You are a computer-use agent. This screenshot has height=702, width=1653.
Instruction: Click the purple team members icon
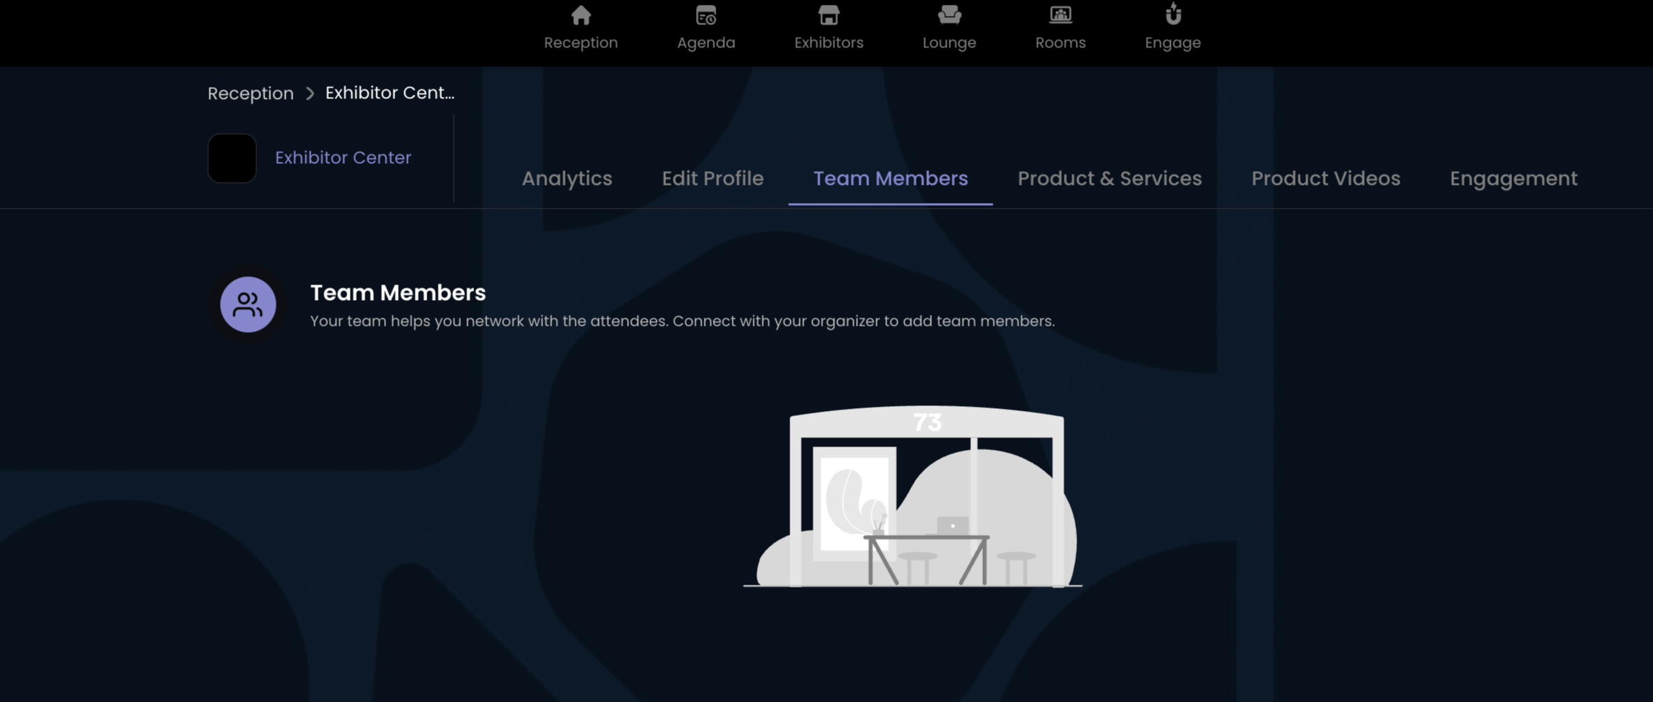(x=248, y=304)
